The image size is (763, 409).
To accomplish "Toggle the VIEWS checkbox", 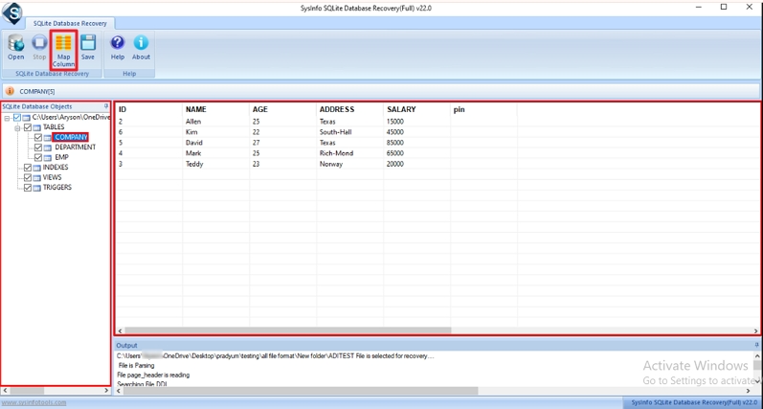I will [28, 177].
